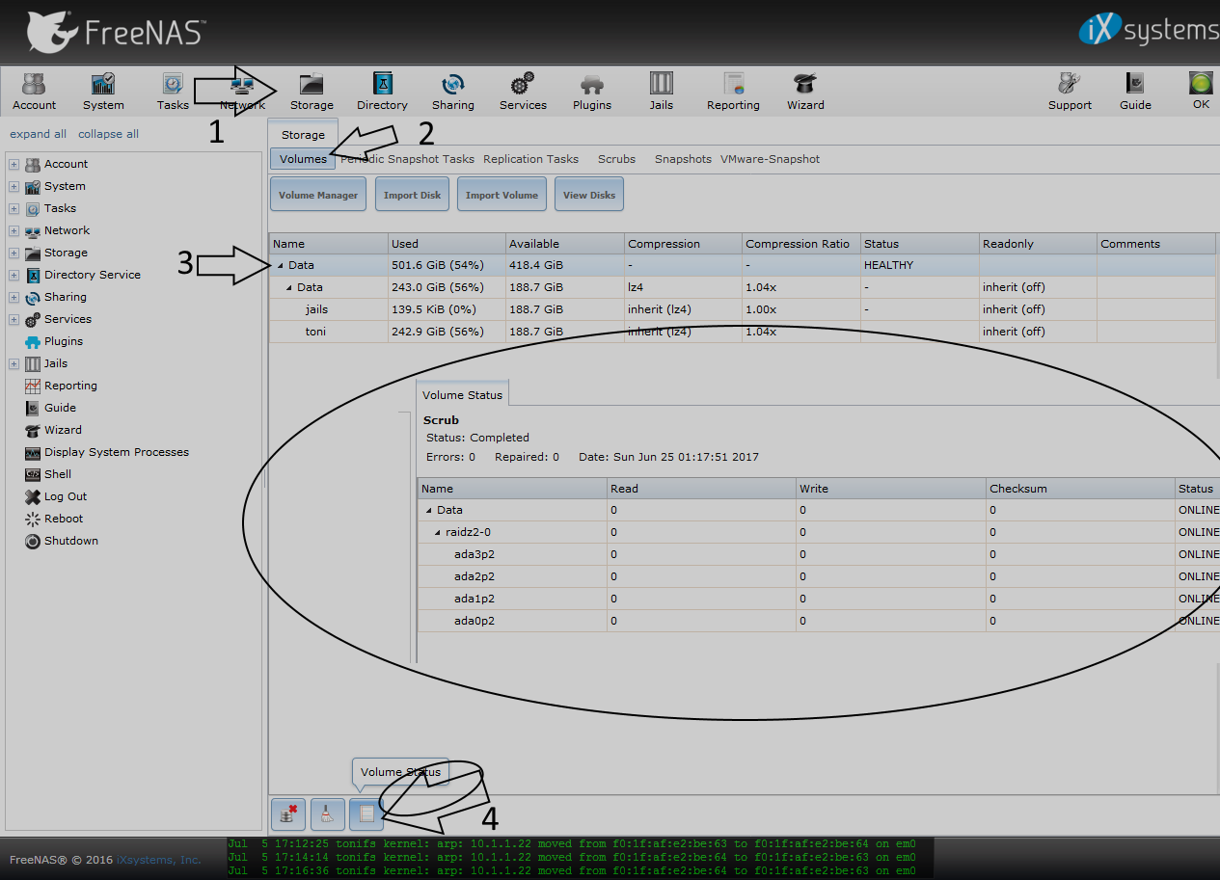
Task: Select the toni dataset row
Action: (x=743, y=332)
